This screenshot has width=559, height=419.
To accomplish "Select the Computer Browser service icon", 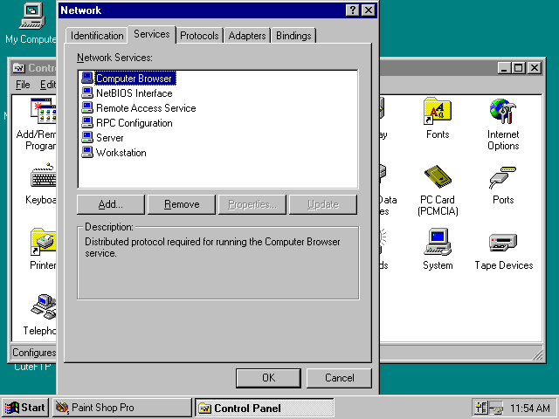I will 87,78.
